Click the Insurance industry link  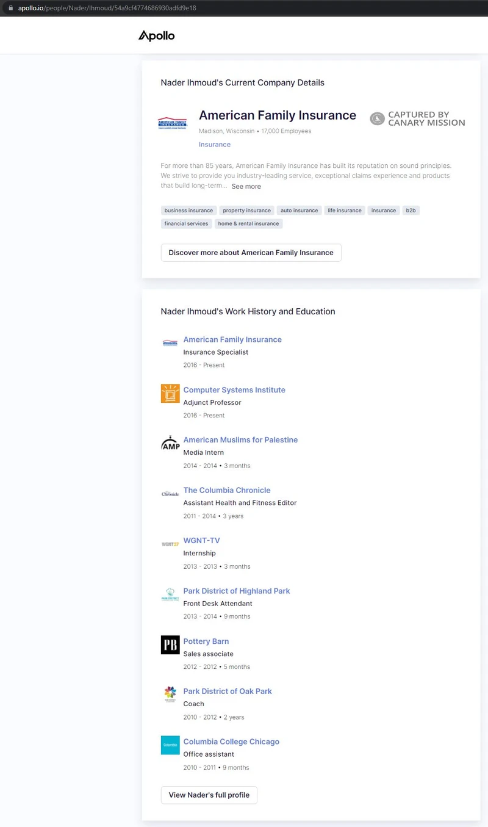coord(215,145)
